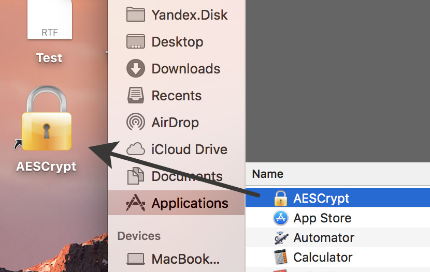Click the Automator file name text
430x272 pixels.
[324, 237]
